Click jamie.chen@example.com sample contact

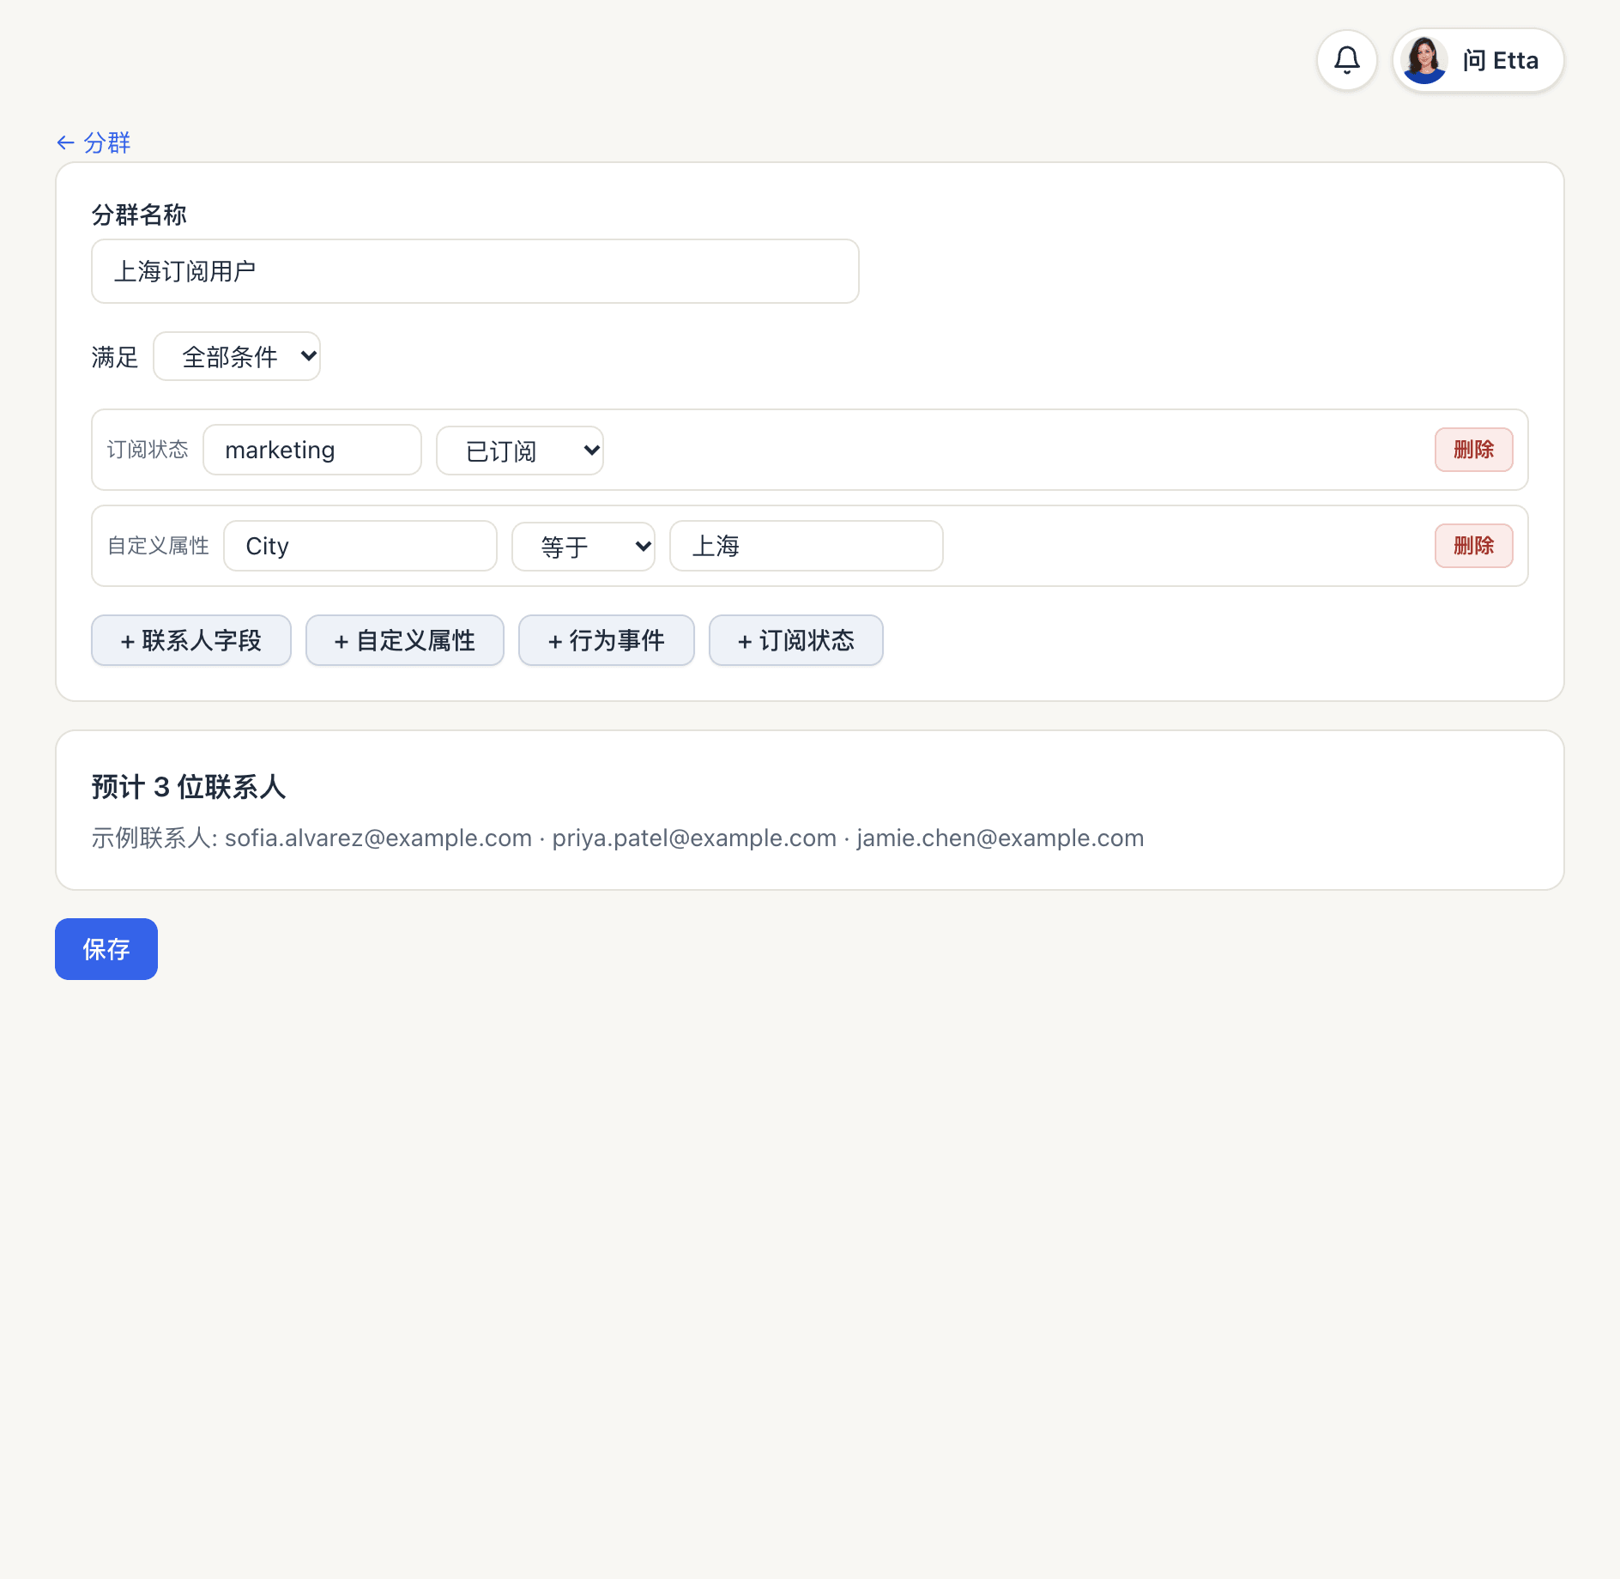[x=1000, y=838]
